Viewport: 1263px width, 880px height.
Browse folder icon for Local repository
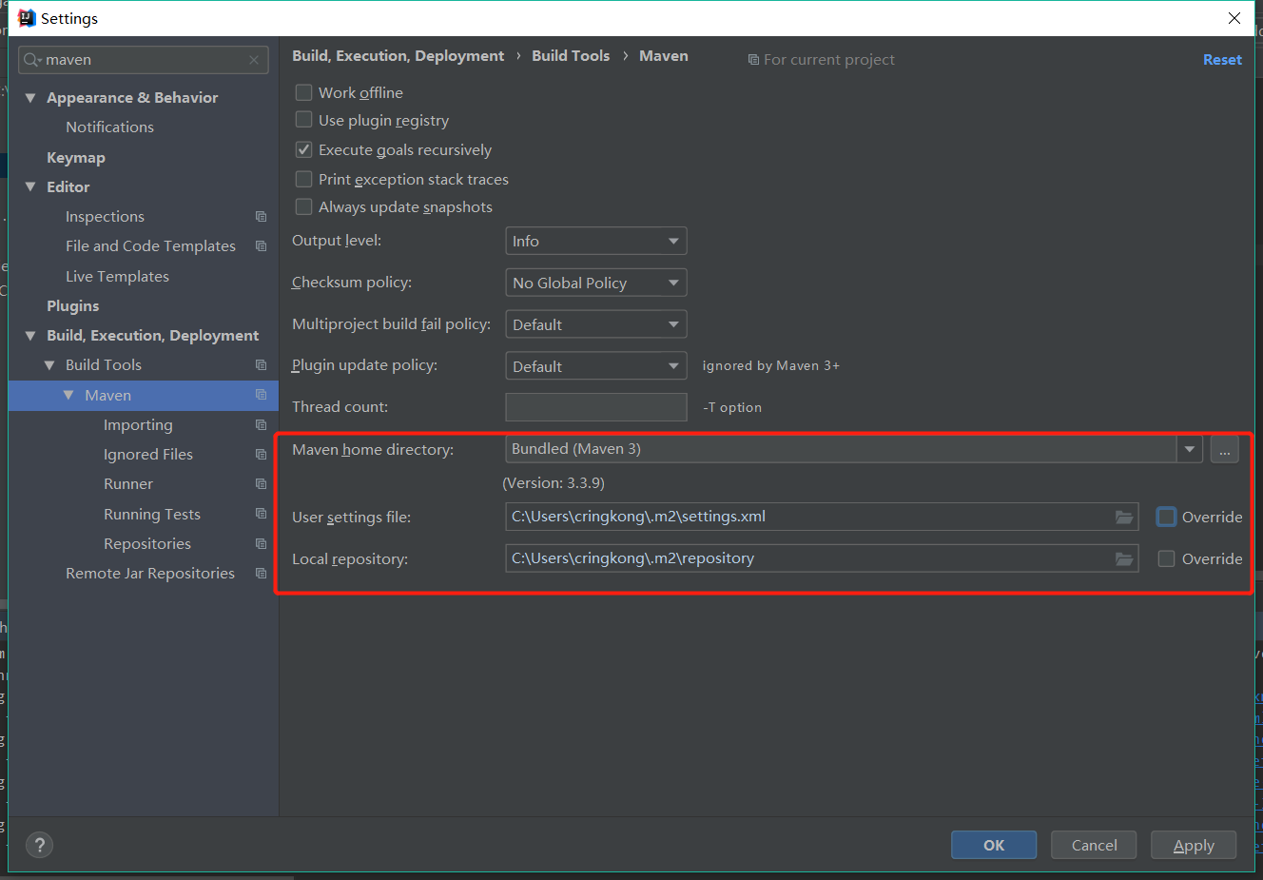tap(1124, 558)
